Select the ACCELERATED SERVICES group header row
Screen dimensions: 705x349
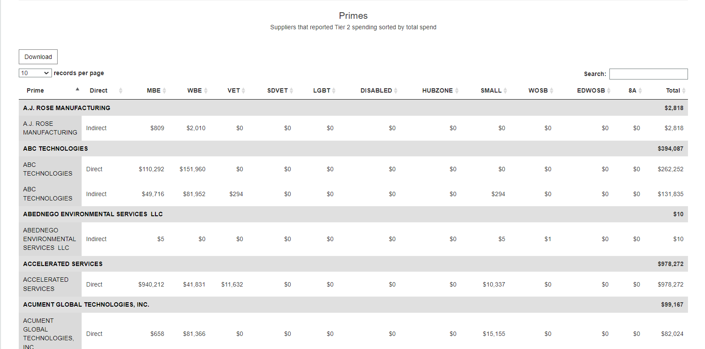point(353,264)
